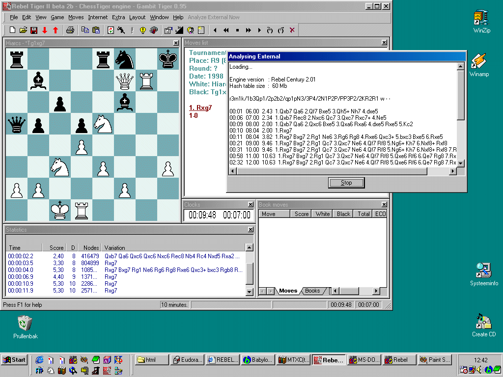Viewport: 503px width, 377px height.
Task: Click the Create CD desktop icon
Action: pyautogui.click(x=484, y=325)
